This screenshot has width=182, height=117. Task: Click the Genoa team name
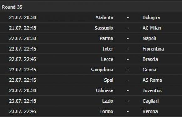149,70
